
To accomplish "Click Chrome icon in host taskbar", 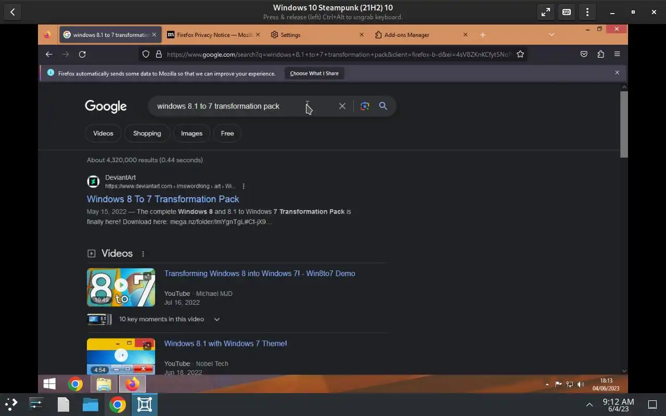I will [118, 404].
